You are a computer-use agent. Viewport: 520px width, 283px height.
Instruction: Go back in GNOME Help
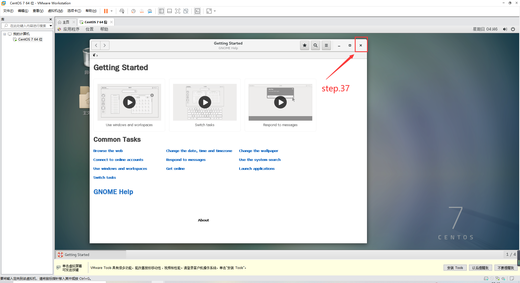[x=96, y=45]
